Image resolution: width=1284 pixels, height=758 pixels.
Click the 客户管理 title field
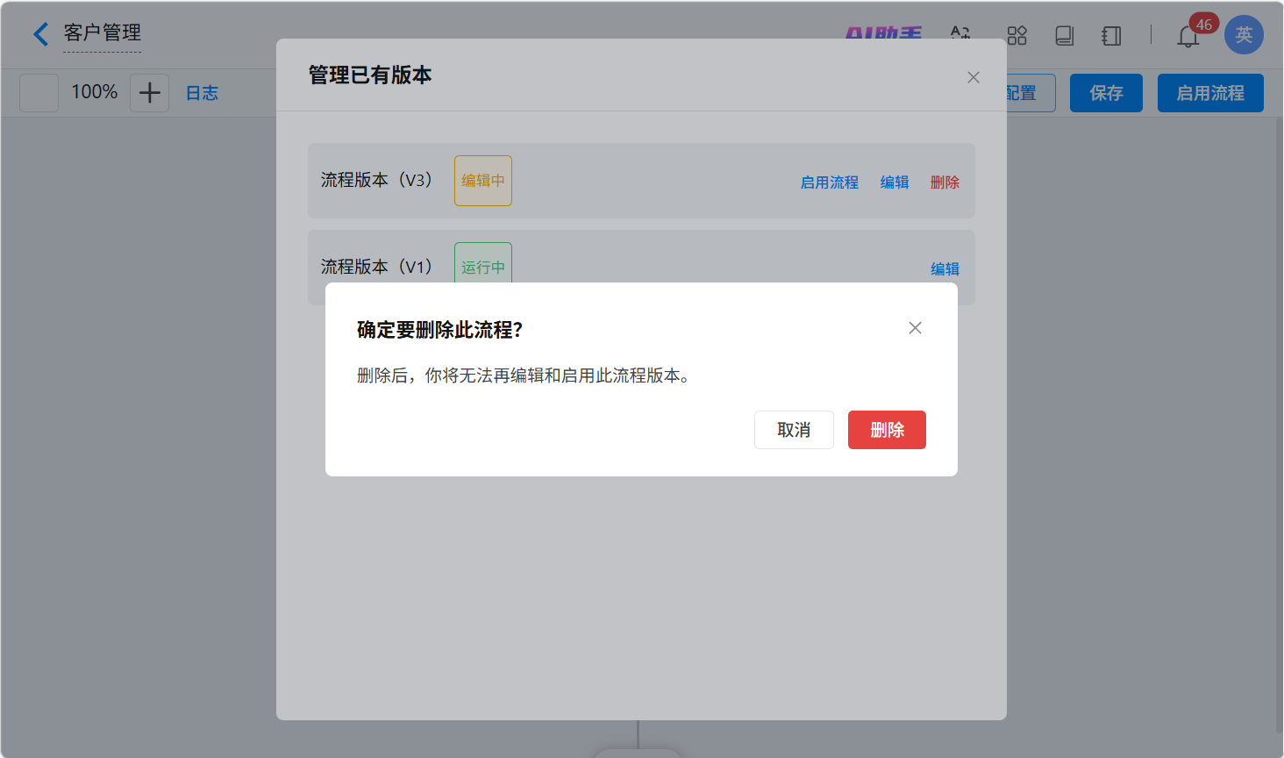pyautogui.click(x=102, y=33)
